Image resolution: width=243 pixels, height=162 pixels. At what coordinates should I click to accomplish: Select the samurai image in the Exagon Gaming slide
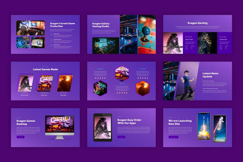173,43
